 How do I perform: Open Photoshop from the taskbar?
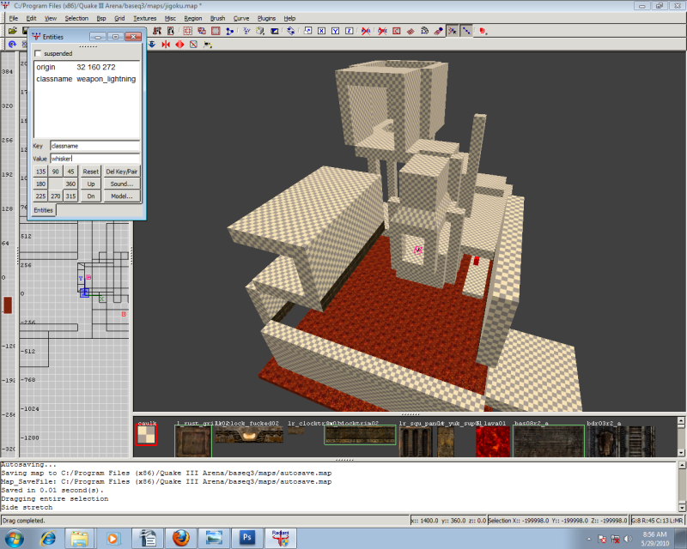pos(247,538)
